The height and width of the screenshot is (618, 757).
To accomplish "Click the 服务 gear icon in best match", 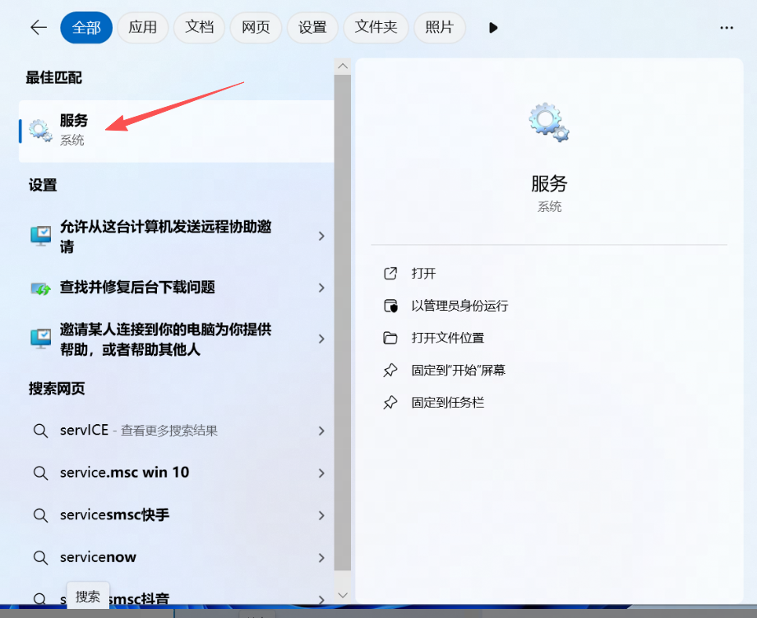I will click(x=40, y=130).
